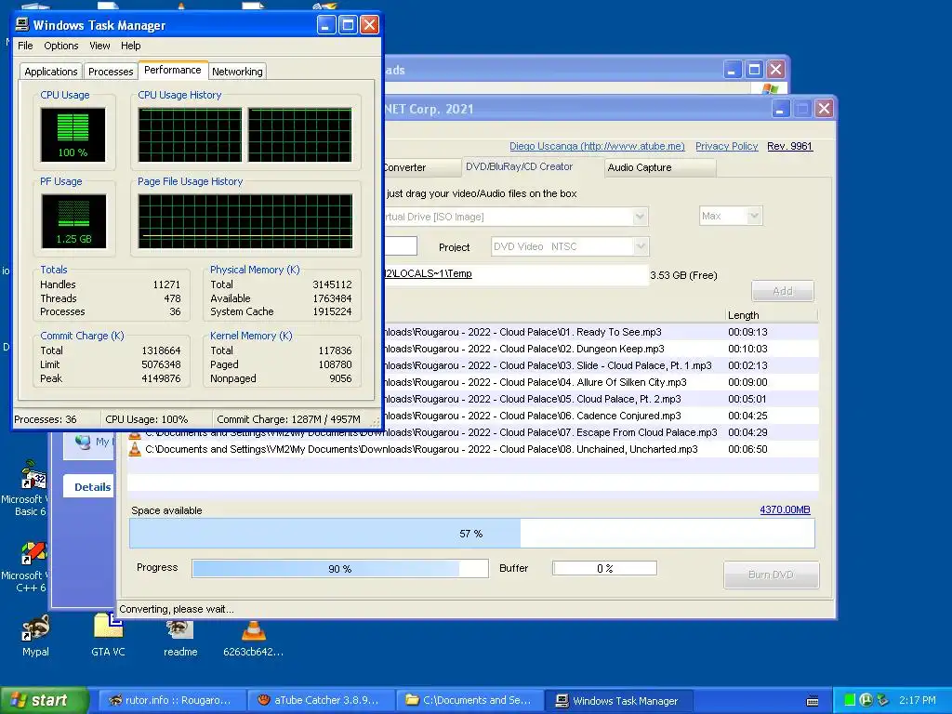
Task: Select the 05. Cloud Palace, Pt. 2.mp3 row
Action: tap(602, 399)
